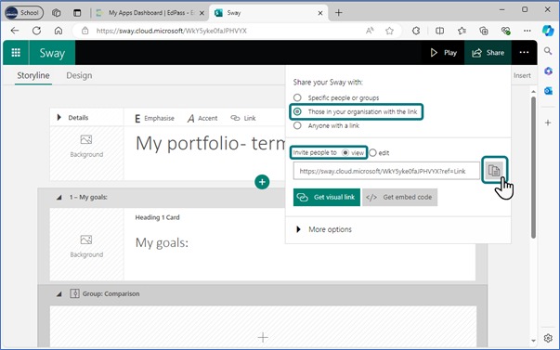This screenshot has width=560, height=350.
Task: Add a sidebar app with plus
Action: 548,123
